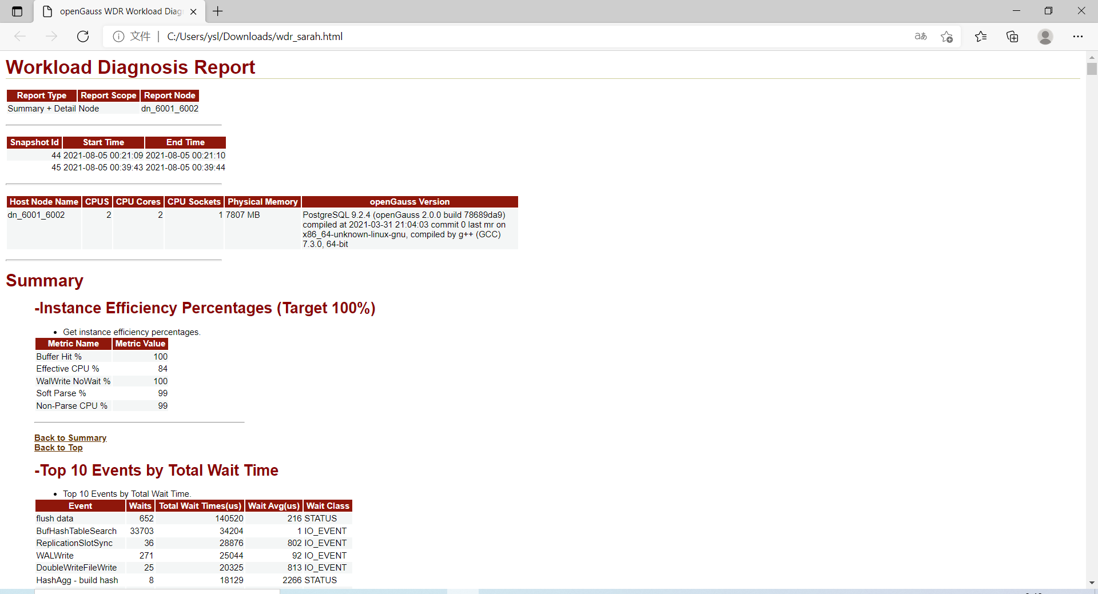This screenshot has height=594, width=1098.
Task: Click the Total Wait Times(us) header
Action: pyautogui.click(x=200, y=506)
